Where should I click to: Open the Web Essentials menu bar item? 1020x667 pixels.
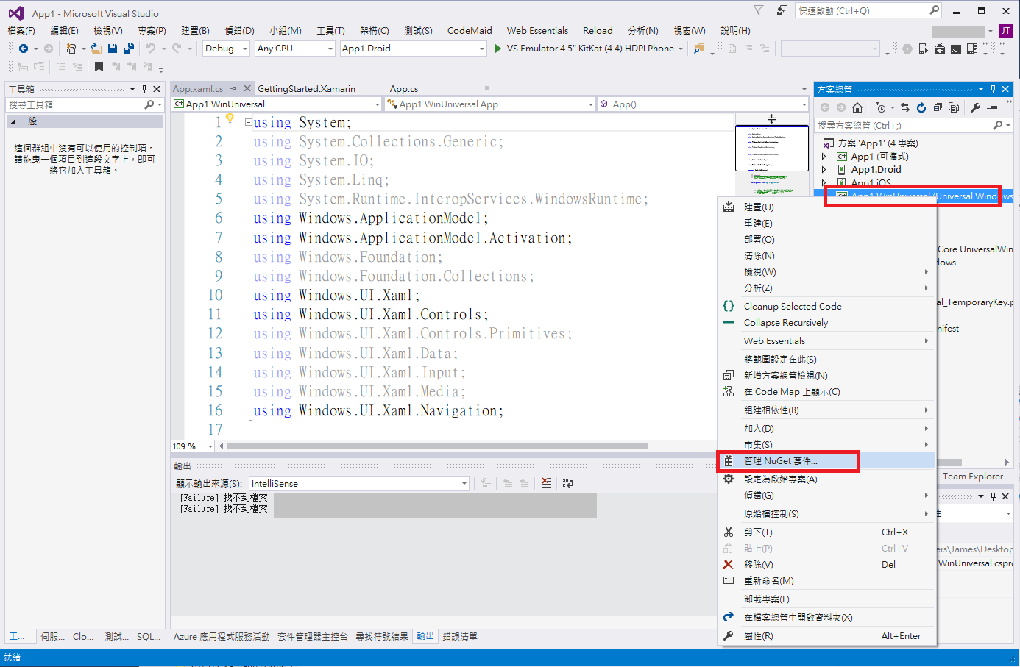pos(537,31)
